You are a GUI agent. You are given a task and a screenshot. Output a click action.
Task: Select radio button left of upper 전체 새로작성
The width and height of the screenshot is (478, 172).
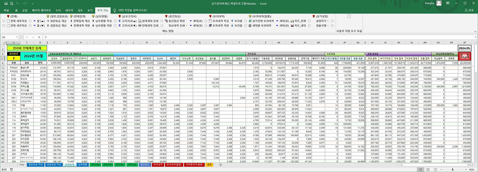(3, 21)
